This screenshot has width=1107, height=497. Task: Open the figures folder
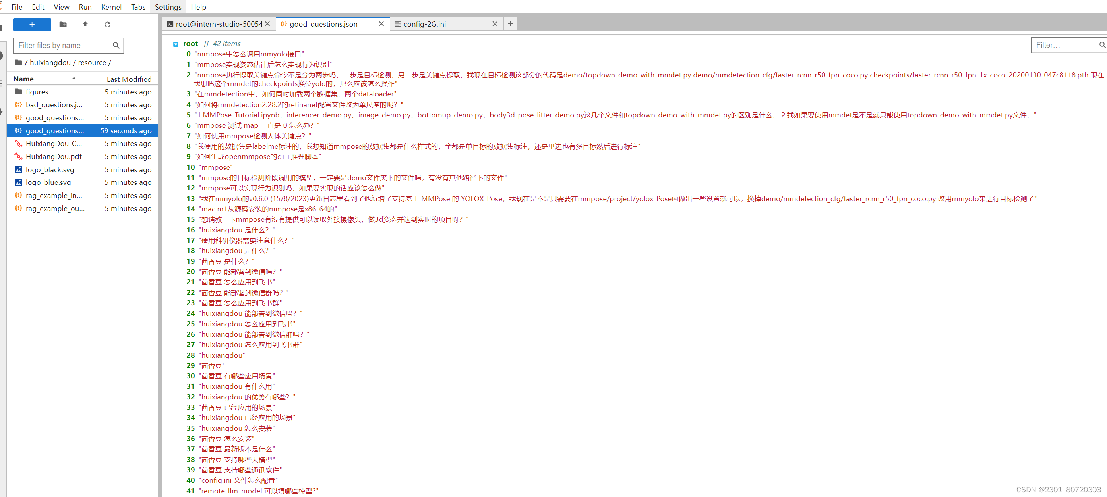(37, 92)
